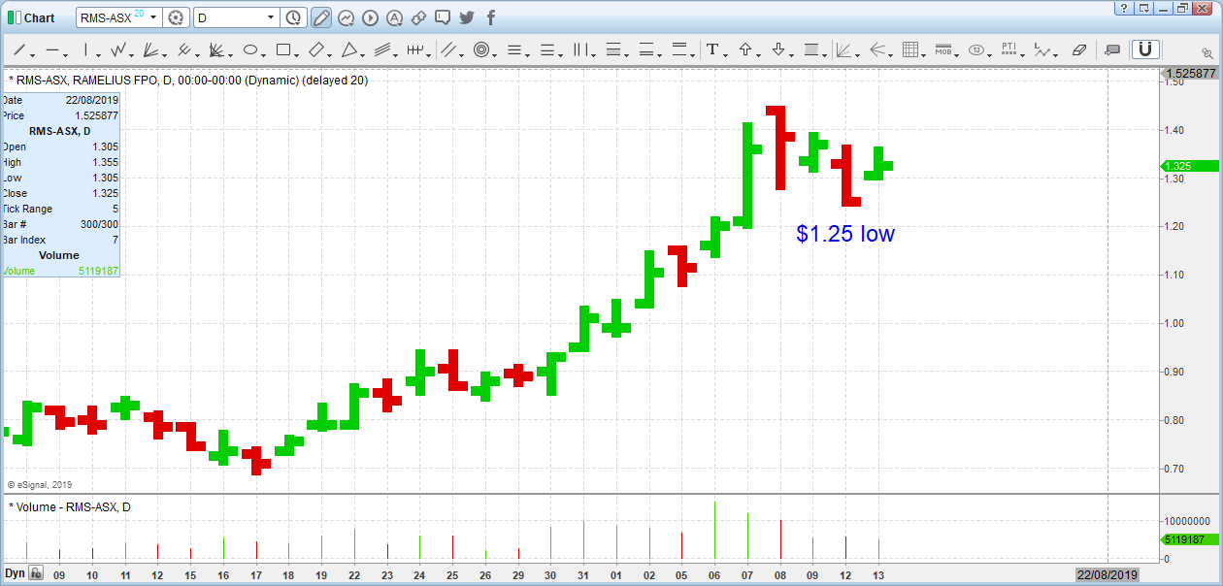1223x586 pixels.
Task: Select the Gann fan angle tool
Action: click(x=217, y=49)
